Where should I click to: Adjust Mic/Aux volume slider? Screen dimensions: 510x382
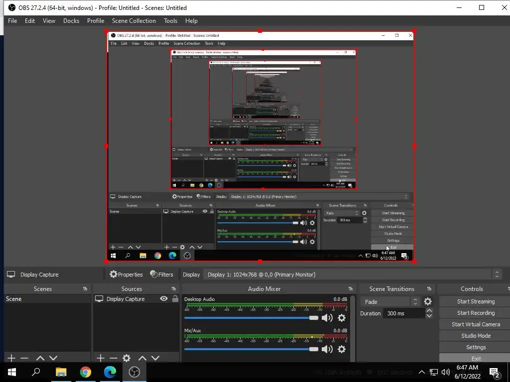[x=251, y=349]
